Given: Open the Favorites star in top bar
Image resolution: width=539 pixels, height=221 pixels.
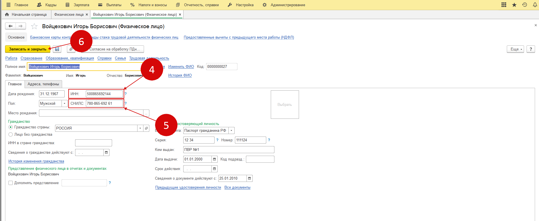Looking at the screenshot, I should (x=514, y=5).
